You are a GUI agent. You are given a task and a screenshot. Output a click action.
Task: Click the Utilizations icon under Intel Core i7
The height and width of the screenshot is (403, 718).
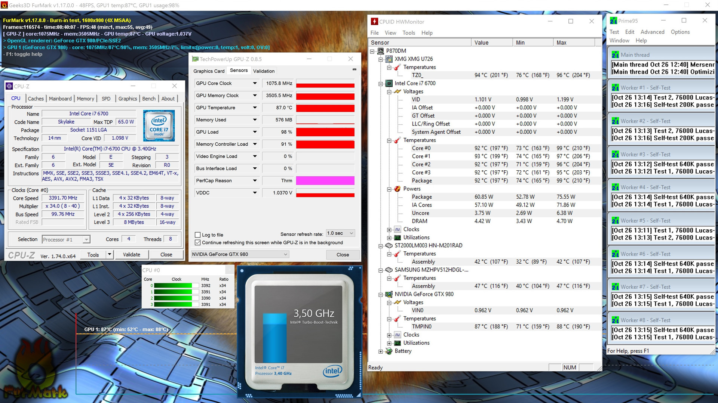point(398,238)
